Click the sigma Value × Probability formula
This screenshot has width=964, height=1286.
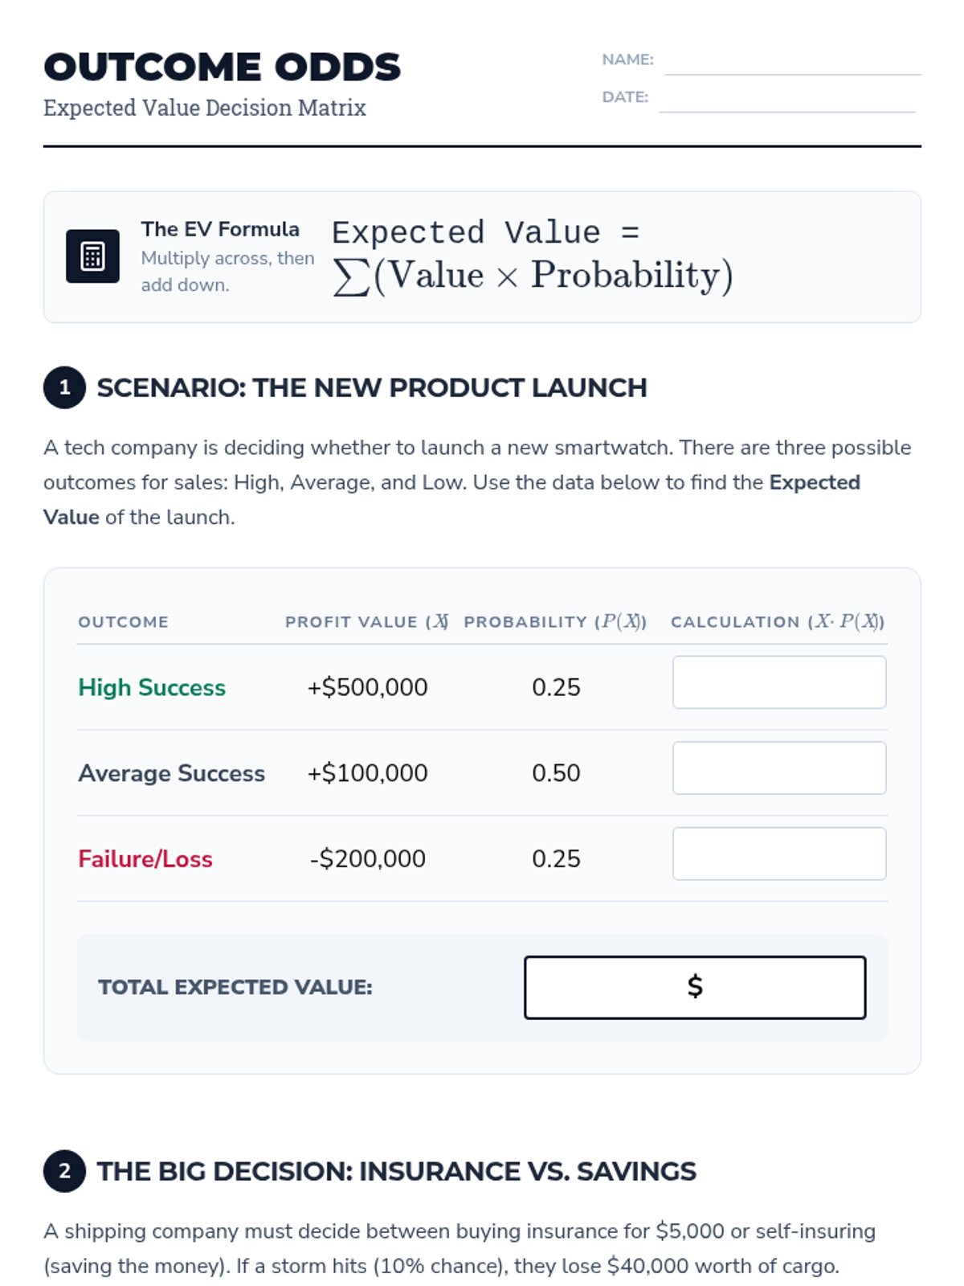[x=533, y=276]
